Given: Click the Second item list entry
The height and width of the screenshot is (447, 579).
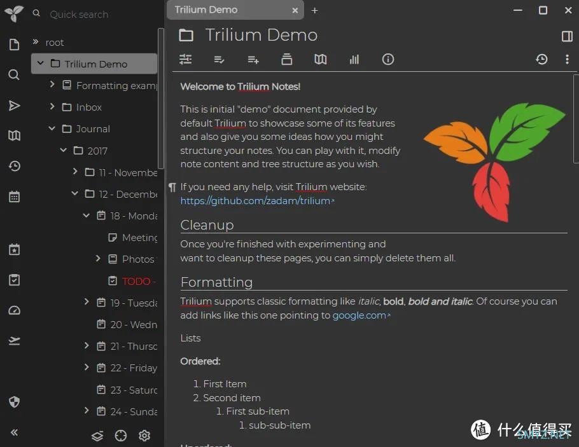Looking at the screenshot, I should point(232,397).
